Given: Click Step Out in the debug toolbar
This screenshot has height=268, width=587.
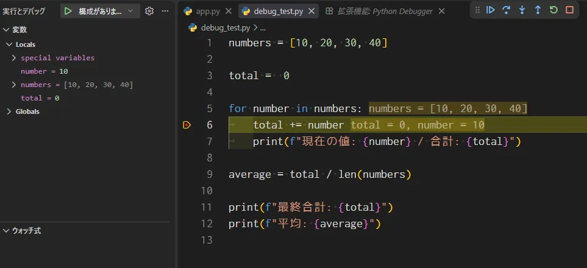Looking at the screenshot, I should coord(538,10).
